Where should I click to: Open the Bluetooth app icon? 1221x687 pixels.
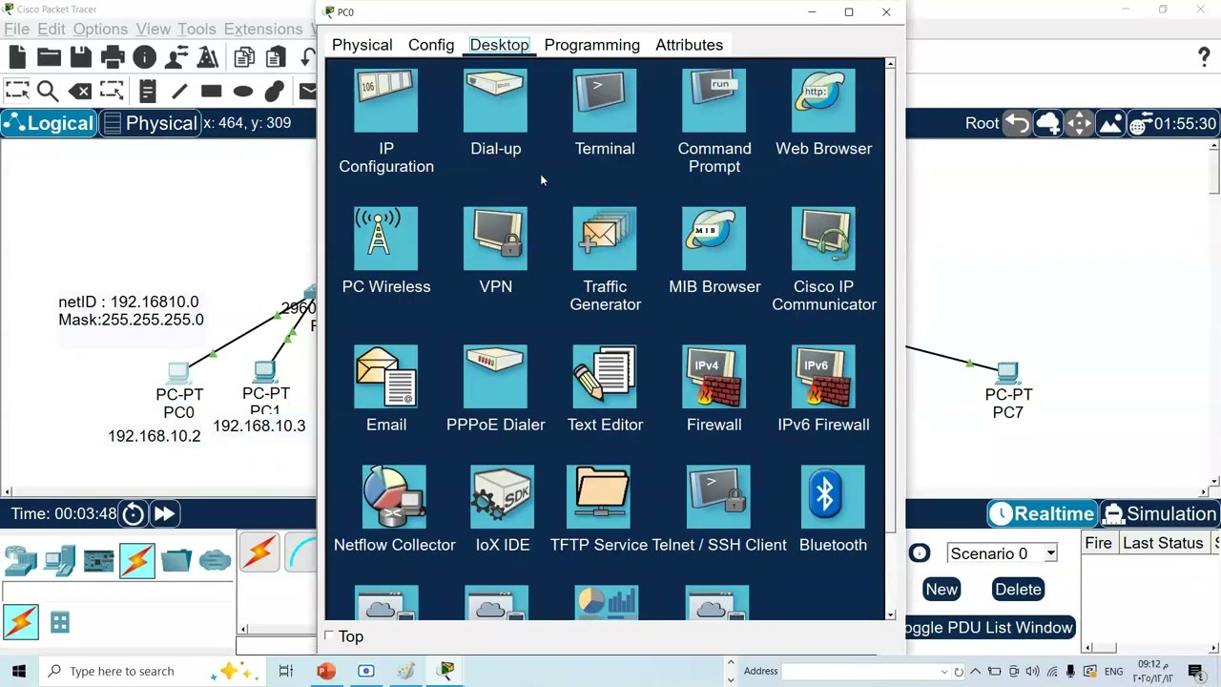833,497
